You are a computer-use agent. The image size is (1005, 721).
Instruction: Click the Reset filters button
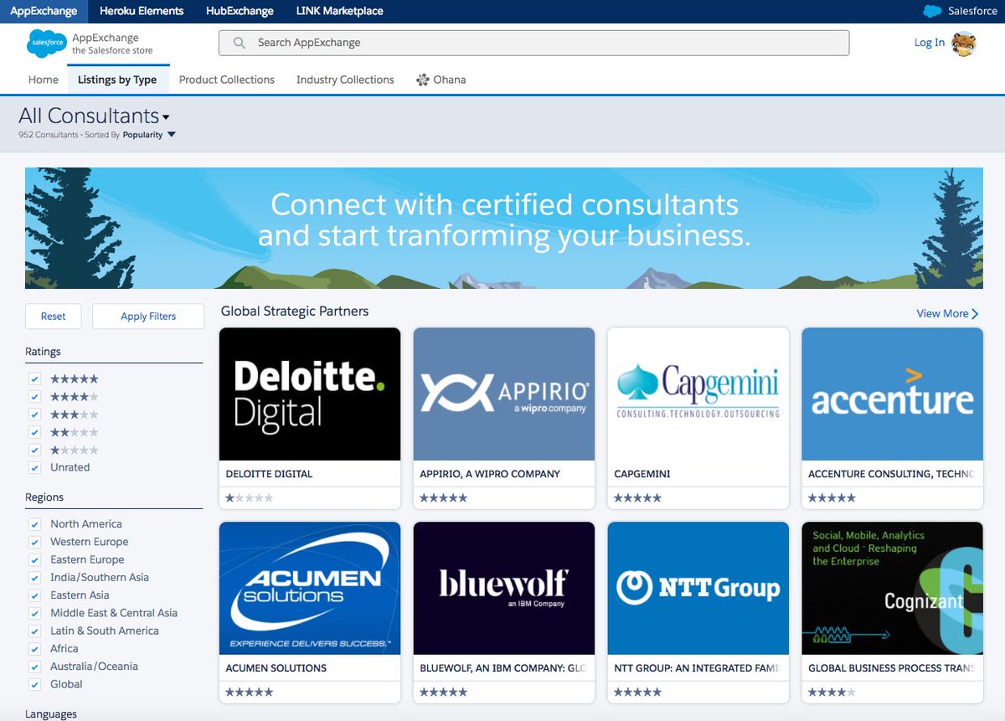53,316
